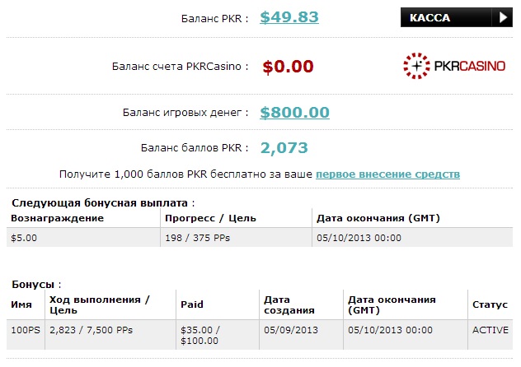Open the $800.00 play money balance link
This screenshot has height=367, width=521.
pyautogui.click(x=294, y=113)
